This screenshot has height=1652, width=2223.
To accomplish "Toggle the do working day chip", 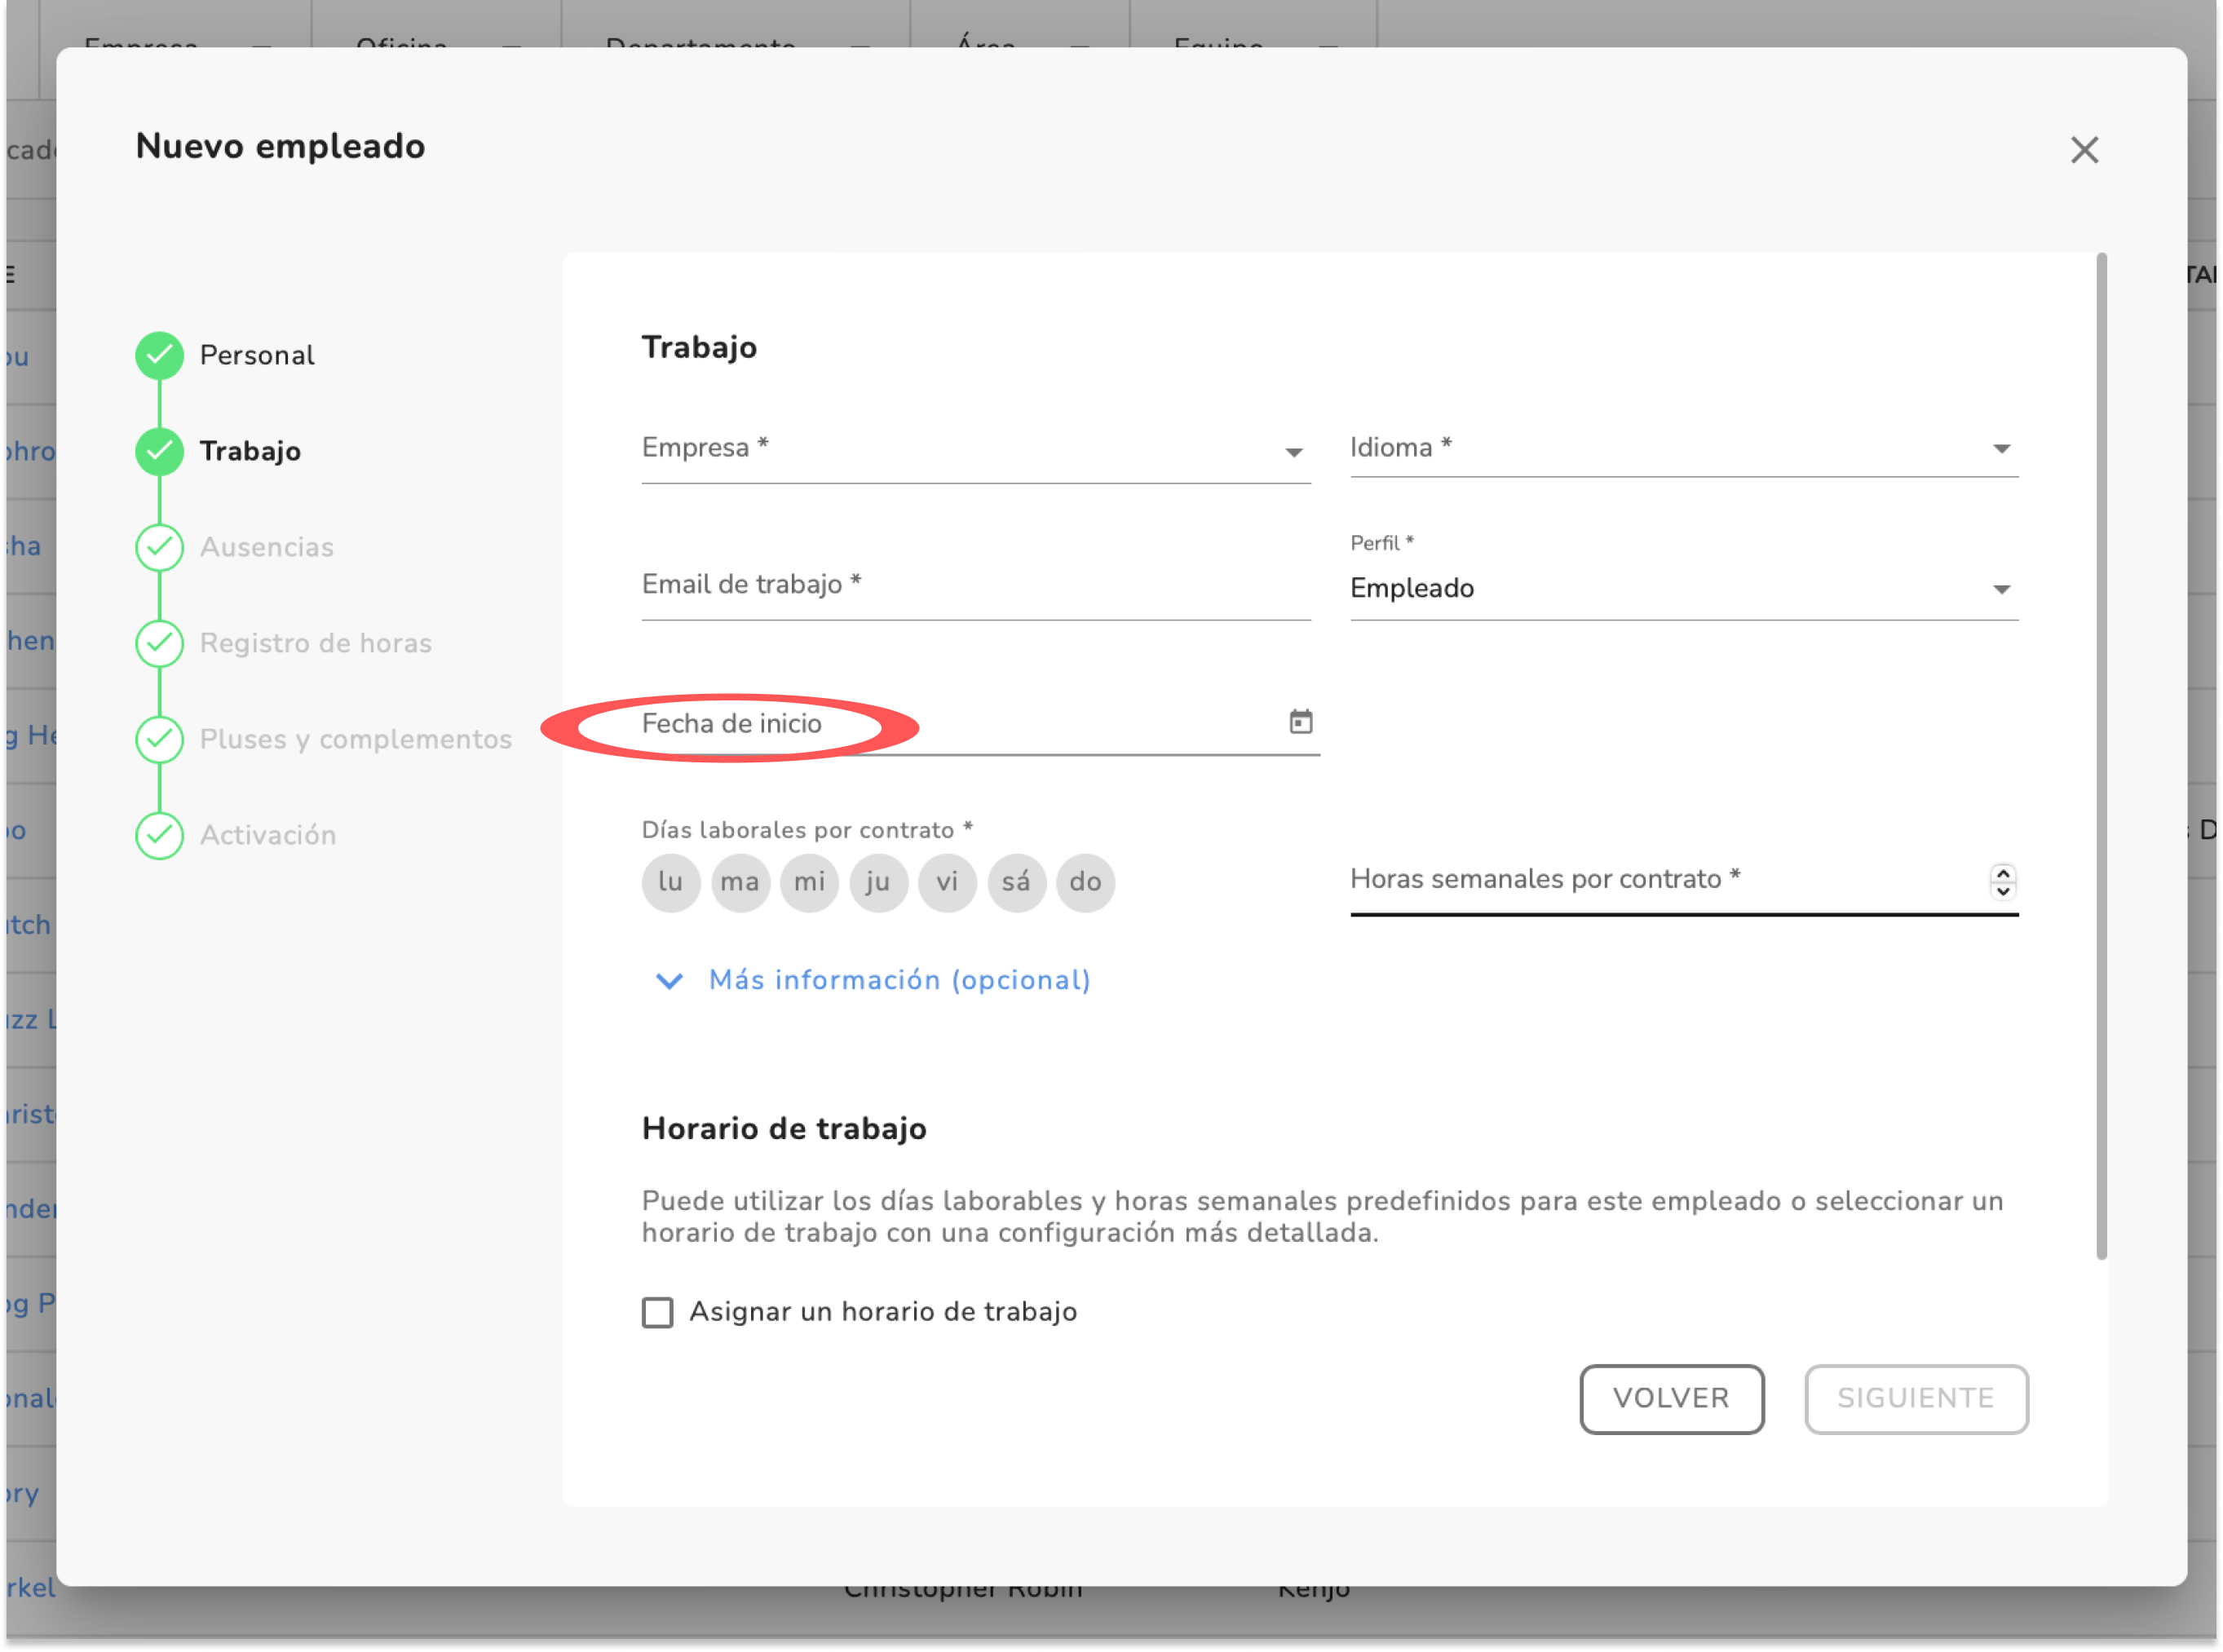I will coord(1085,882).
